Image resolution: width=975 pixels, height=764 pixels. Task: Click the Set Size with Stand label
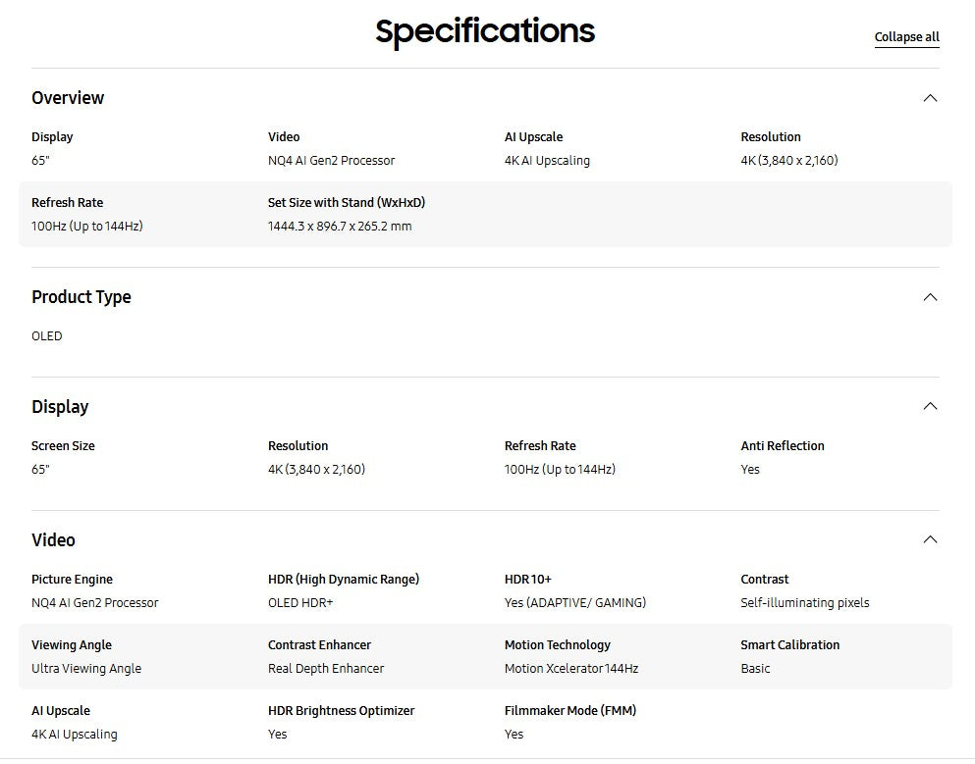coord(346,203)
